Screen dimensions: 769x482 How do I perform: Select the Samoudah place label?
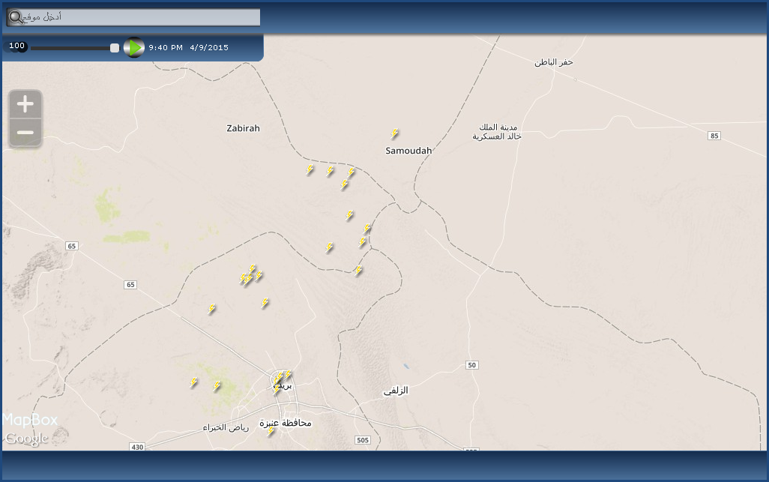tap(408, 151)
